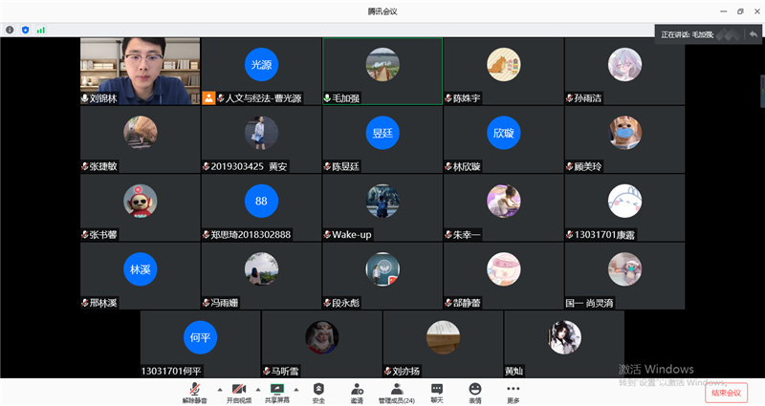The height and width of the screenshot is (406, 765).
Task: Click the 结束会议 end meeting button
Action: 726,393
